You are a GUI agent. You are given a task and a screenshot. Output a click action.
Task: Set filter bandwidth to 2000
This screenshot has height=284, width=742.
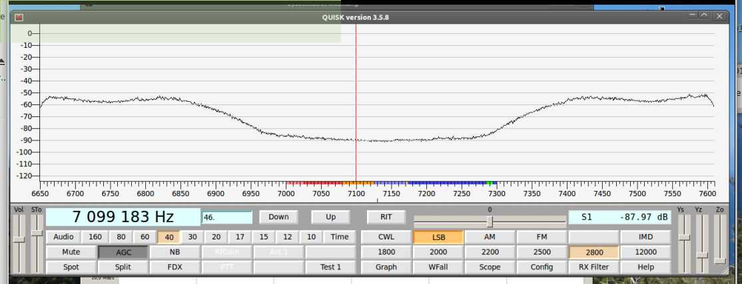click(438, 252)
